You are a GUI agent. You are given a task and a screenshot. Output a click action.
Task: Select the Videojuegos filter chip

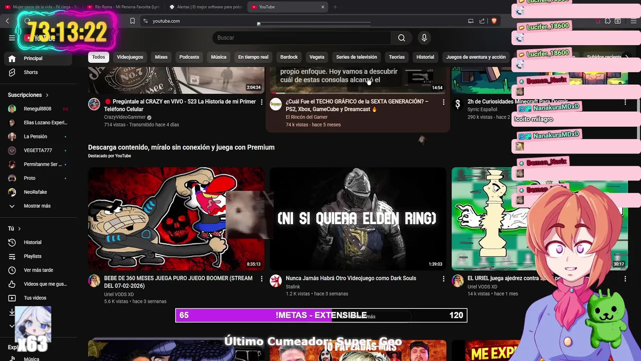130,57
